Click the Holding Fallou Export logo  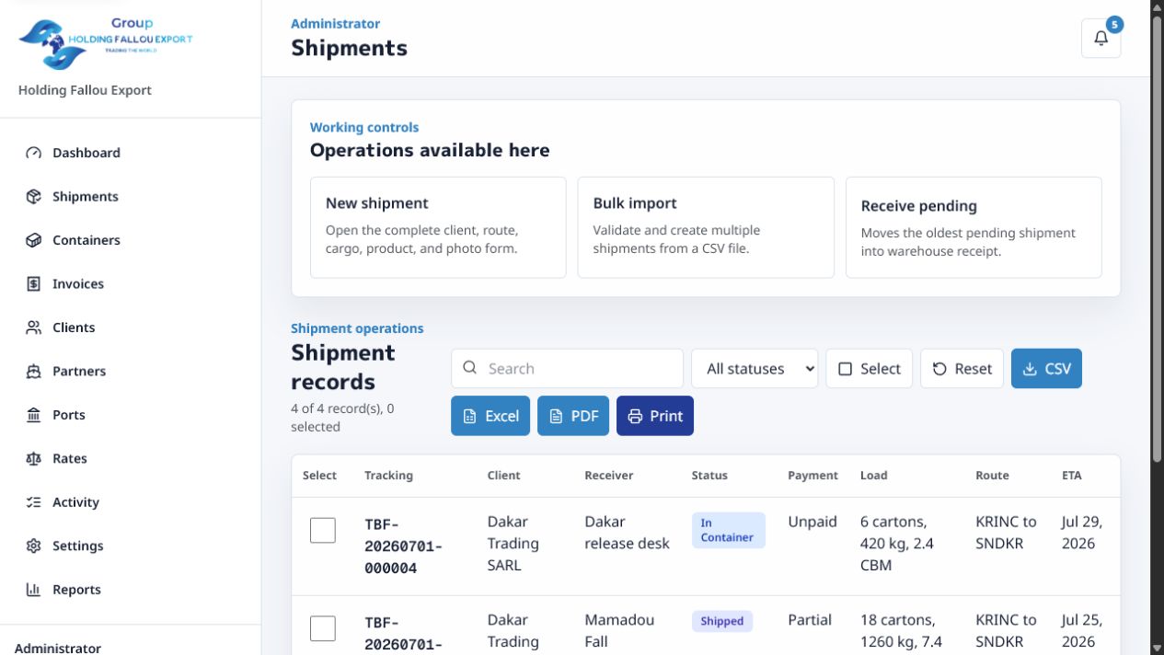coord(106,43)
